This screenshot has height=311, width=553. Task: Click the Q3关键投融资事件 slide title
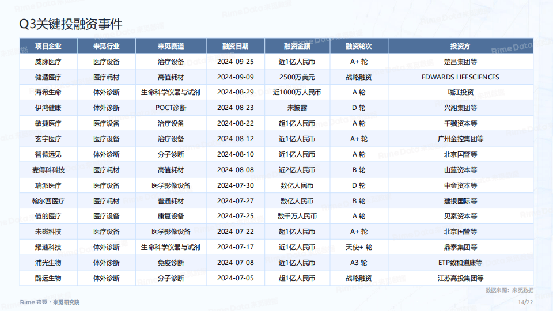pos(70,24)
